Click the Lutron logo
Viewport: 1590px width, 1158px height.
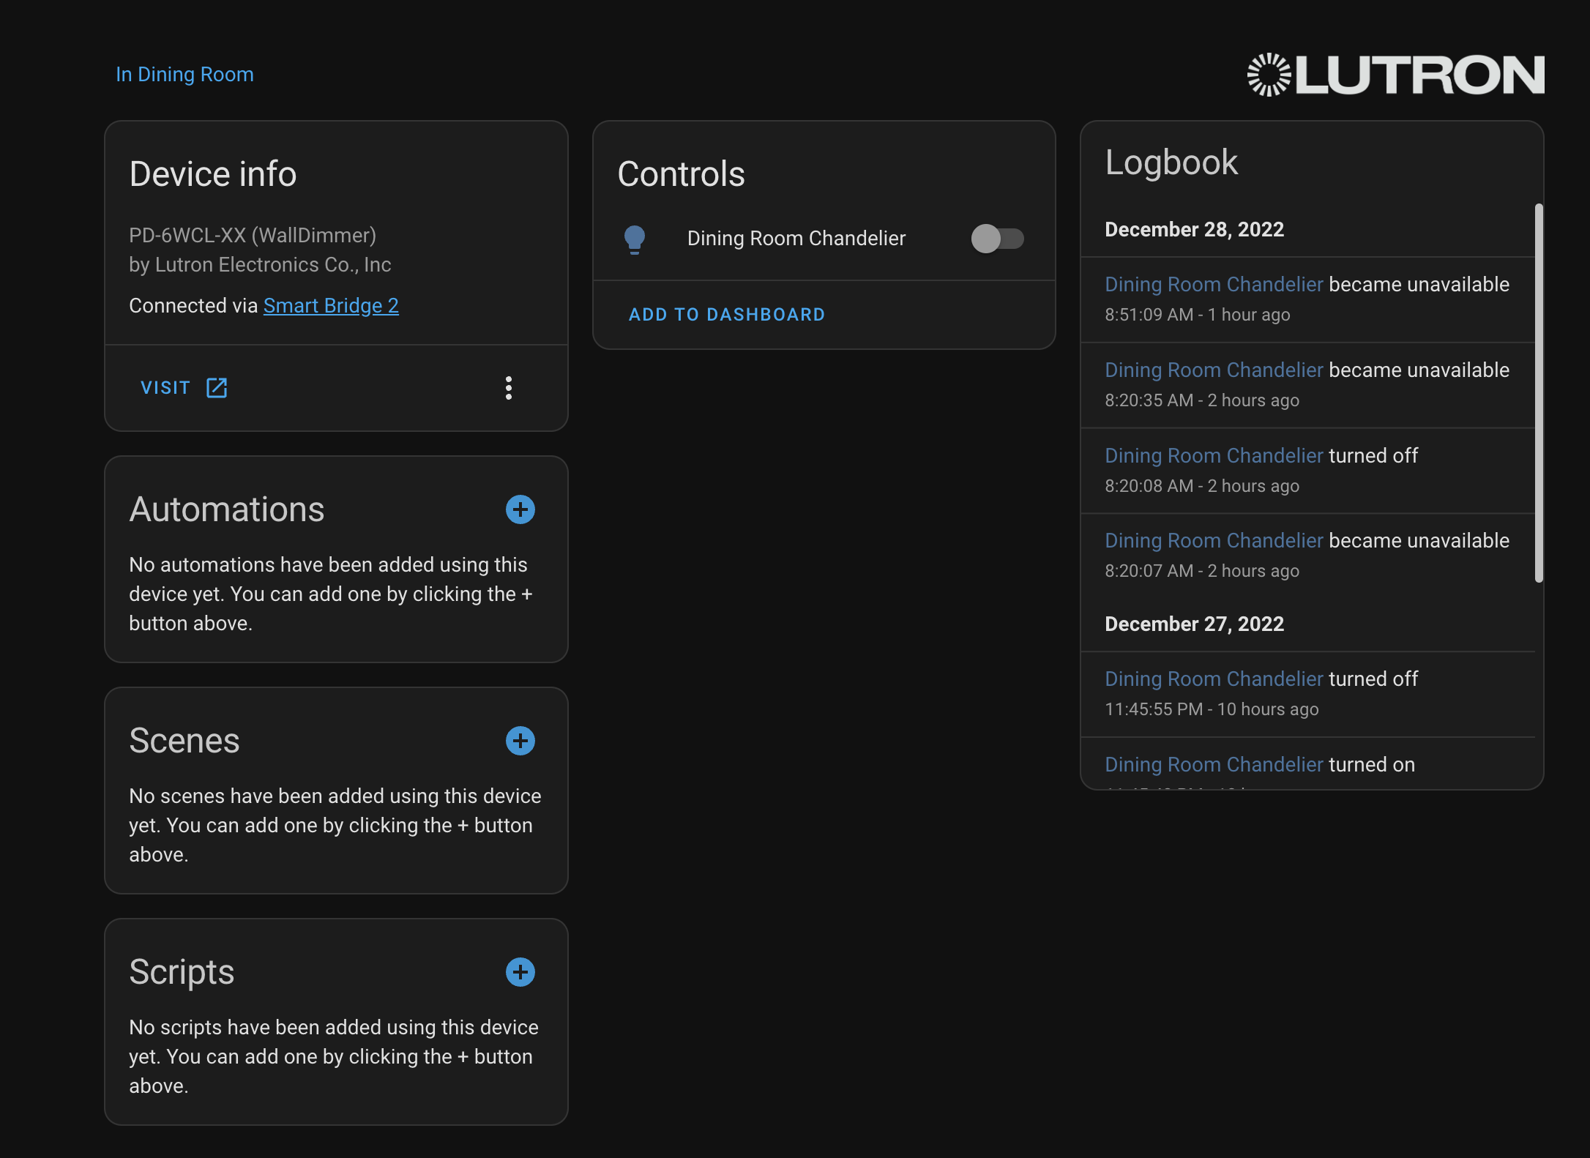1395,75
